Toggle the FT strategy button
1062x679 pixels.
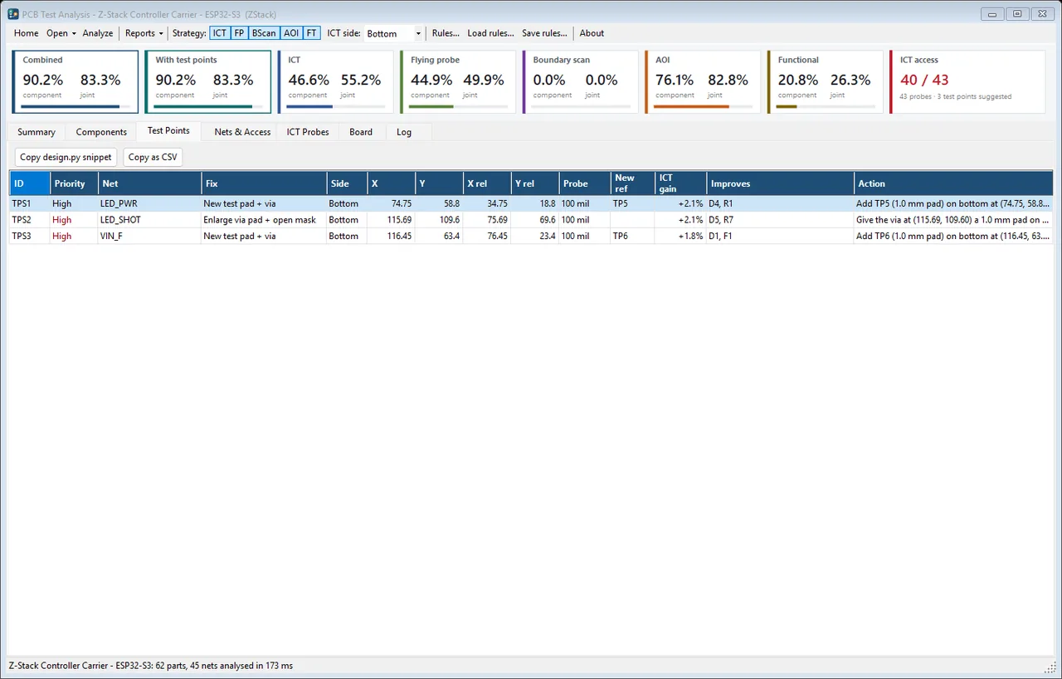pyautogui.click(x=311, y=33)
